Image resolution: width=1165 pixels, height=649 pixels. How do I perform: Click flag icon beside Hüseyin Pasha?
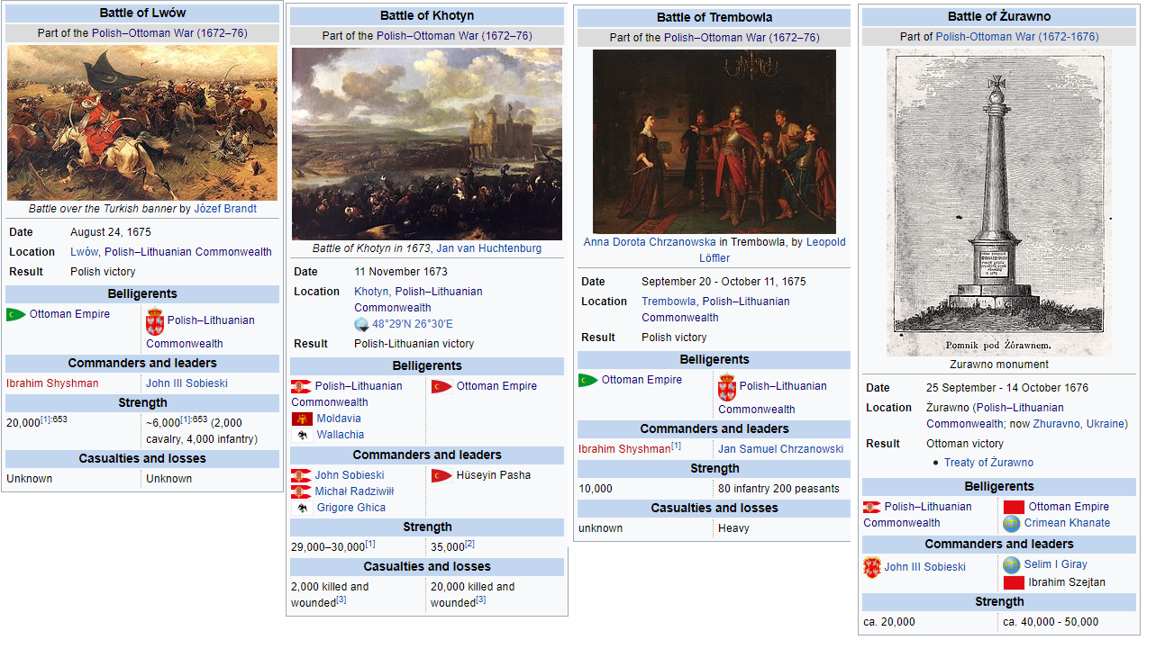click(x=441, y=475)
